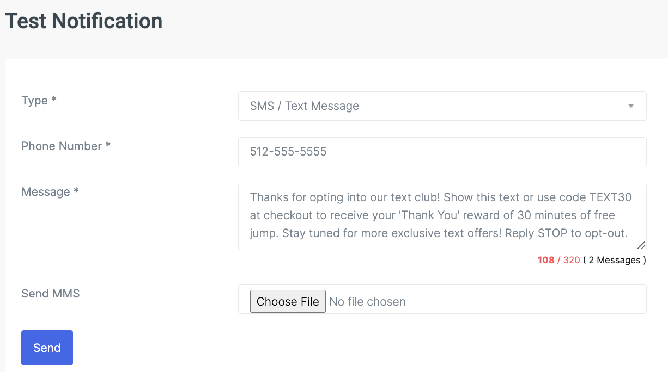Click the Type dropdown arrow
Screen dimensions: 668x372
(x=630, y=106)
